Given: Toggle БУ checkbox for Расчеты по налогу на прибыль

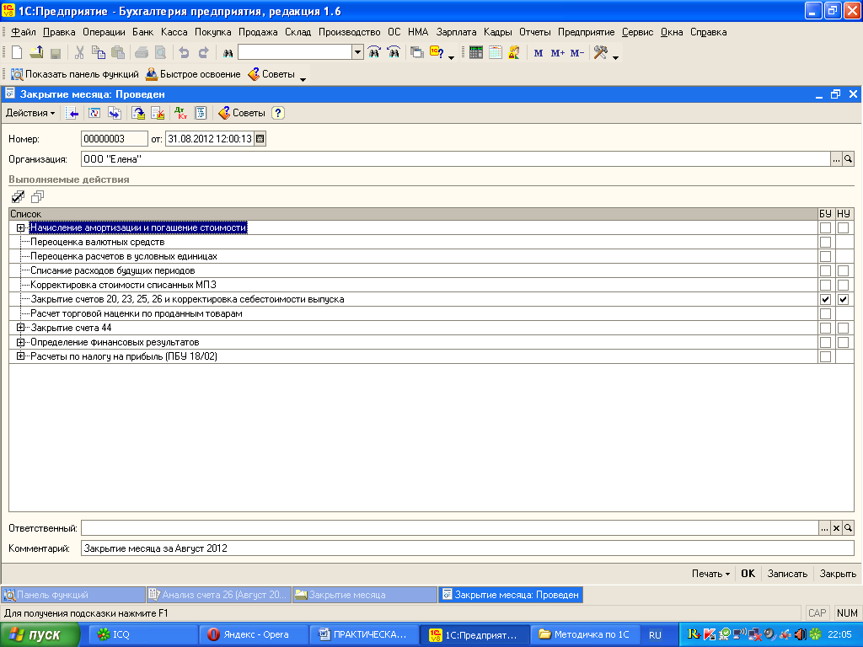Looking at the screenshot, I should (825, 356).
